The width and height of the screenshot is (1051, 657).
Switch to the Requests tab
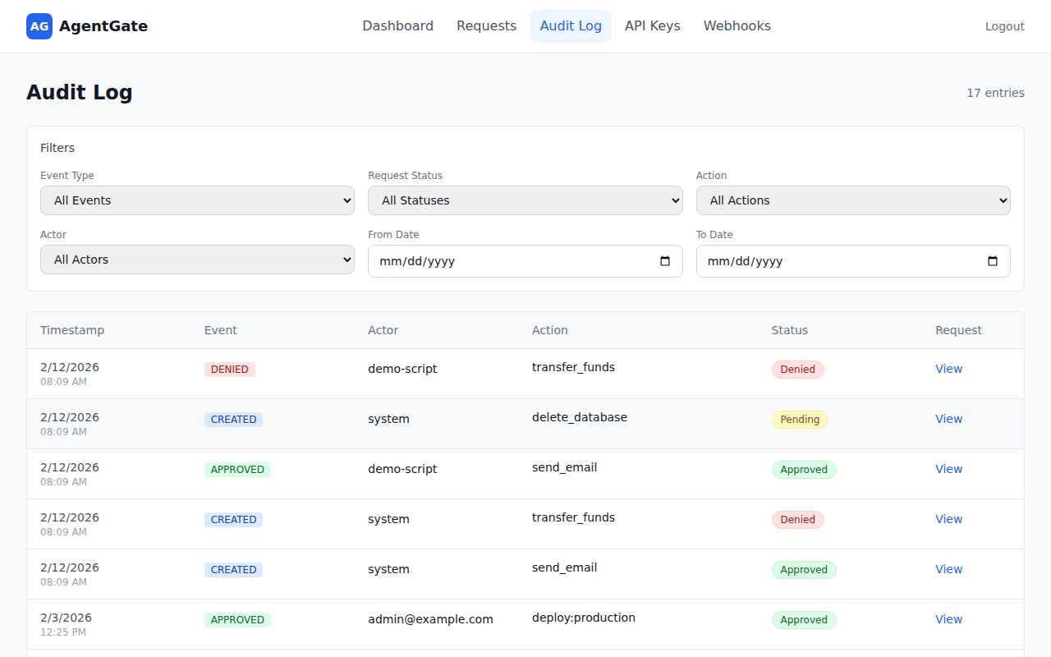point(487,26)
